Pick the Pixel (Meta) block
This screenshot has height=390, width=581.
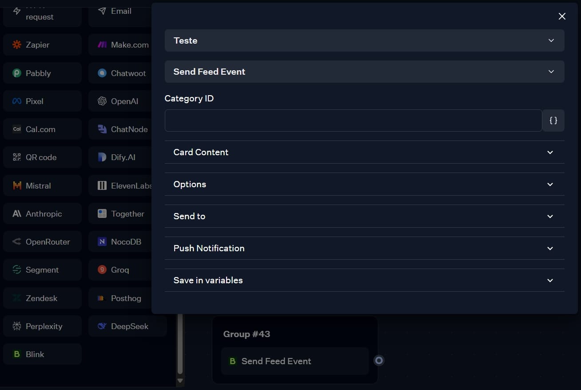[x=42, y=101]
